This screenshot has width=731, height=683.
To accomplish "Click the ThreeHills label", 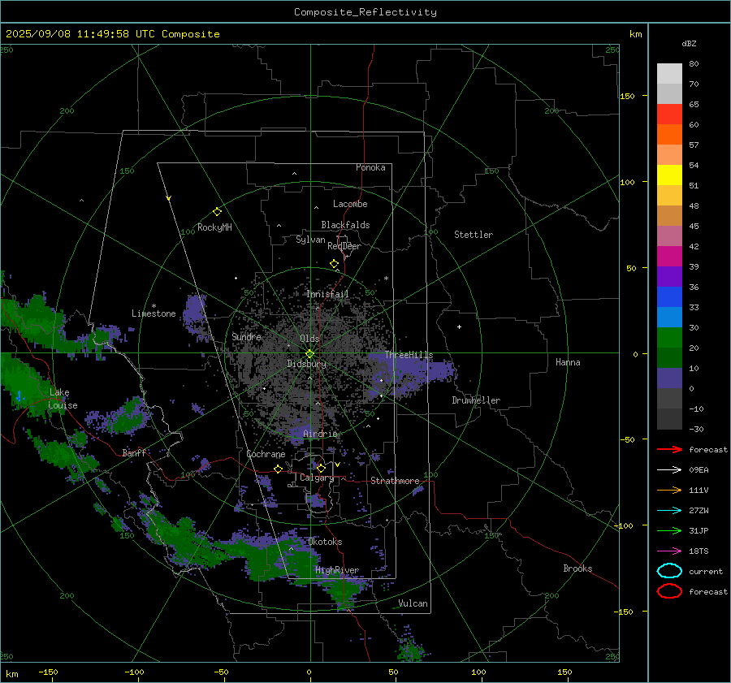I will pyautogui.click(x=409, y=355).
